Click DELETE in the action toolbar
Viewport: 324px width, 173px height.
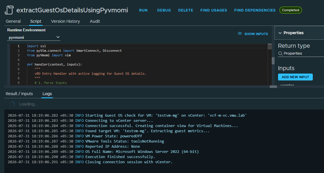(186, 10)
